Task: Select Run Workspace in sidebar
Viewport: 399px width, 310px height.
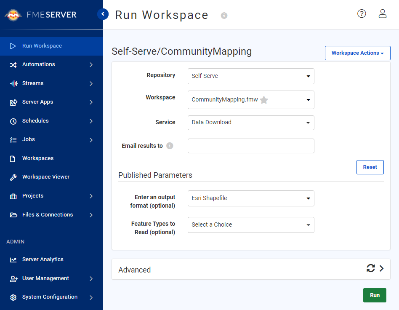Action: (x=51, y=46)
